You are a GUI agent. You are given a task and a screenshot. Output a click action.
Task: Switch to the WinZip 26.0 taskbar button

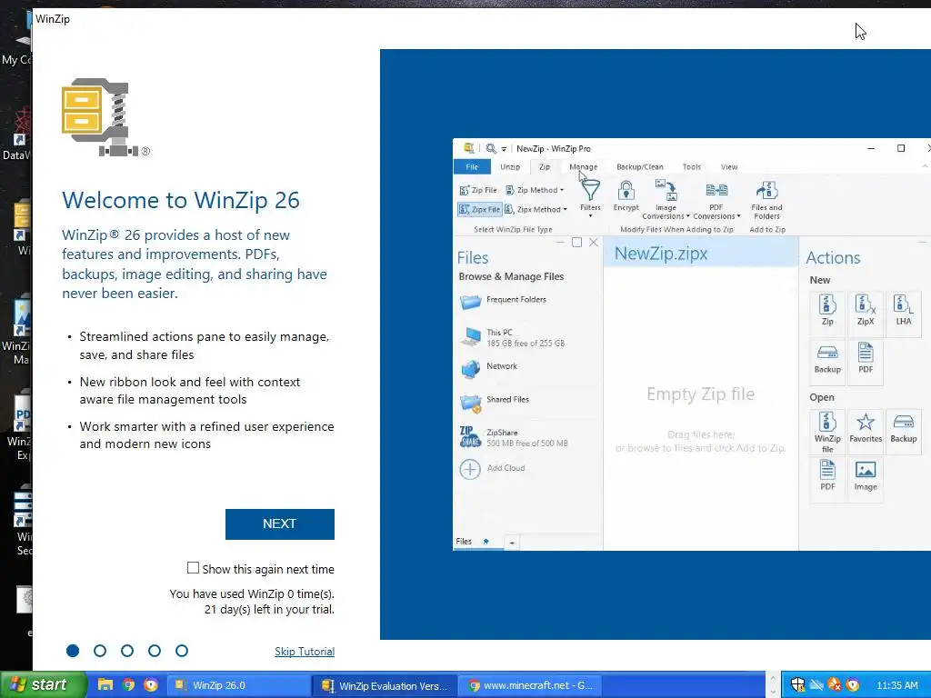pos(237,685)
